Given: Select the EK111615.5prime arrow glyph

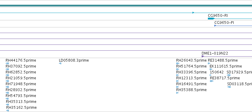Looking at the screenshot, I should [211, 69].
